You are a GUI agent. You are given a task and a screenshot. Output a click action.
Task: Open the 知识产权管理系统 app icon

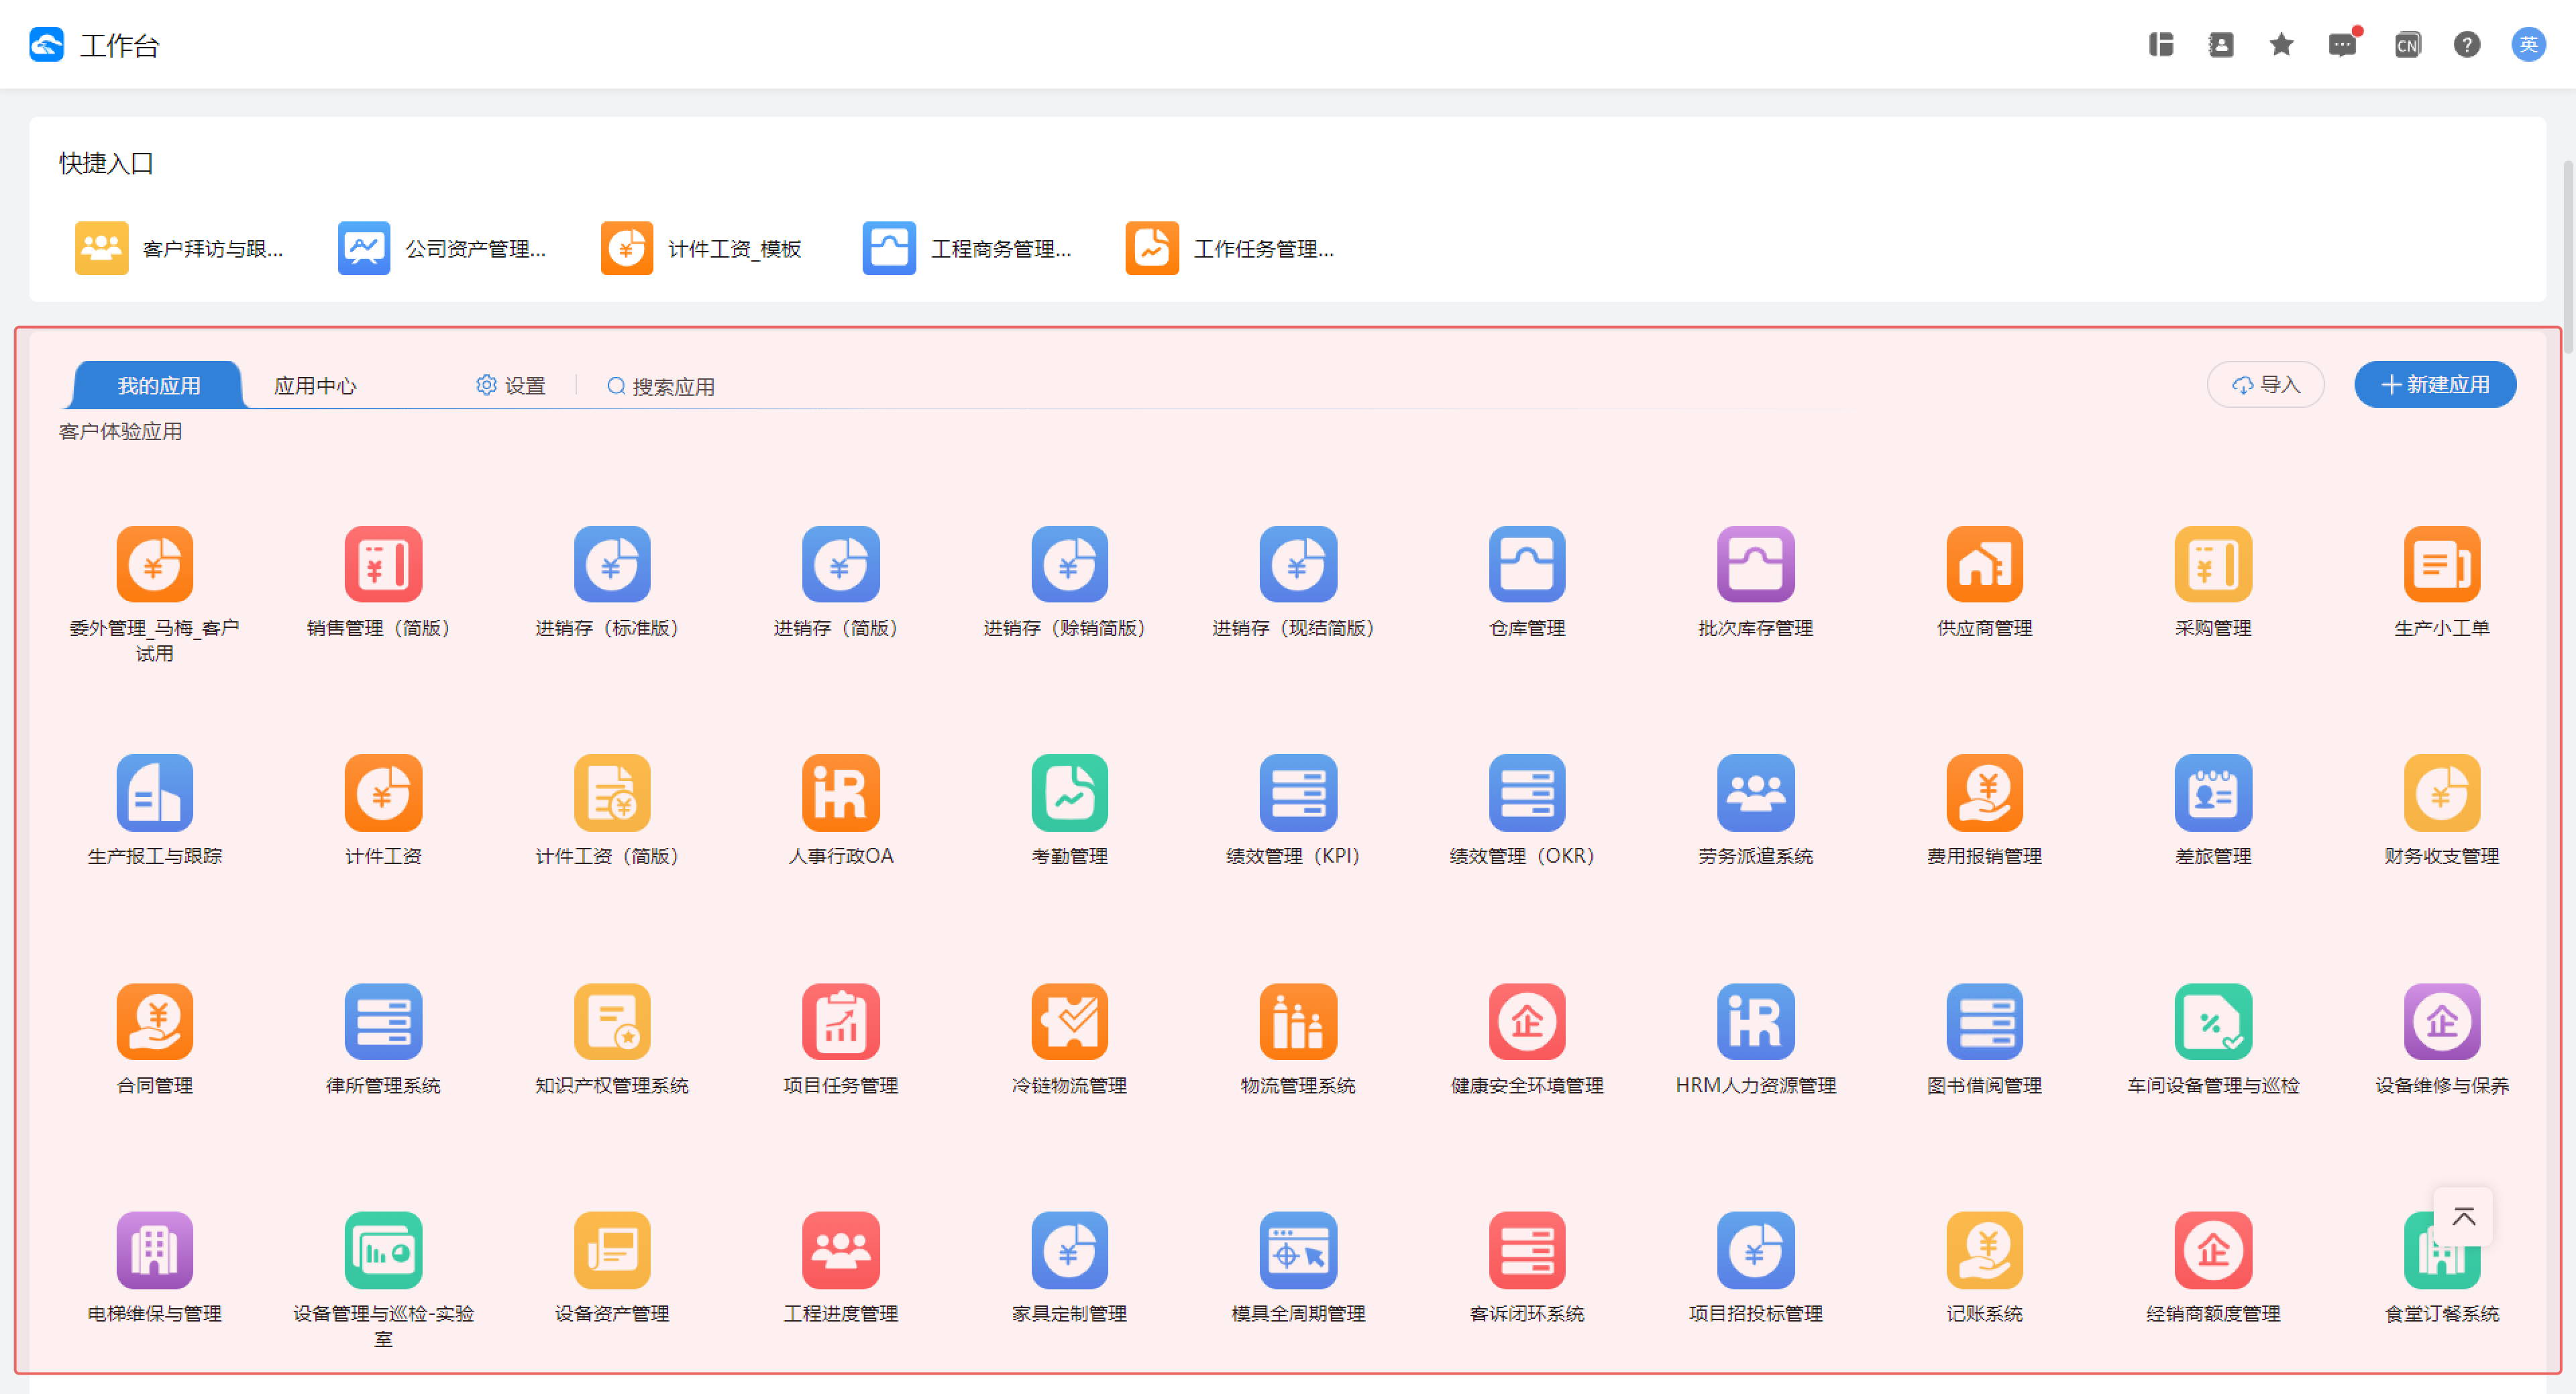click(x=612, y=1022)
